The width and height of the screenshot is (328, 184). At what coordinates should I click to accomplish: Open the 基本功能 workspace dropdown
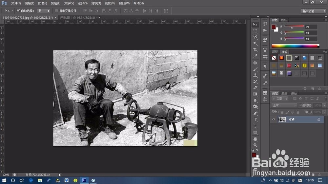314,11
